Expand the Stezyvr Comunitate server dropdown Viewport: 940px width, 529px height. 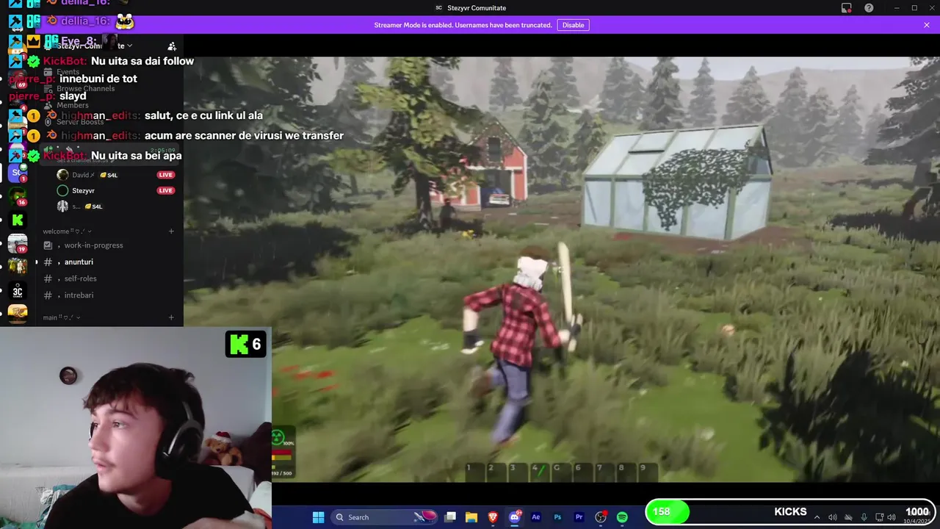coord(130,46)
